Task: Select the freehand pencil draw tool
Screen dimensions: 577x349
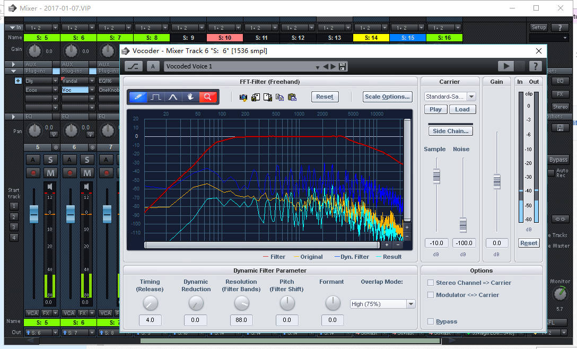Action: coord(138,97)
